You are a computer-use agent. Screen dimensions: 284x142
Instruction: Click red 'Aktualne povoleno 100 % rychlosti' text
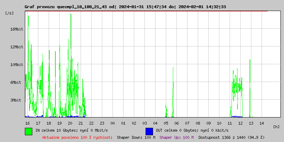coord(77,137)
